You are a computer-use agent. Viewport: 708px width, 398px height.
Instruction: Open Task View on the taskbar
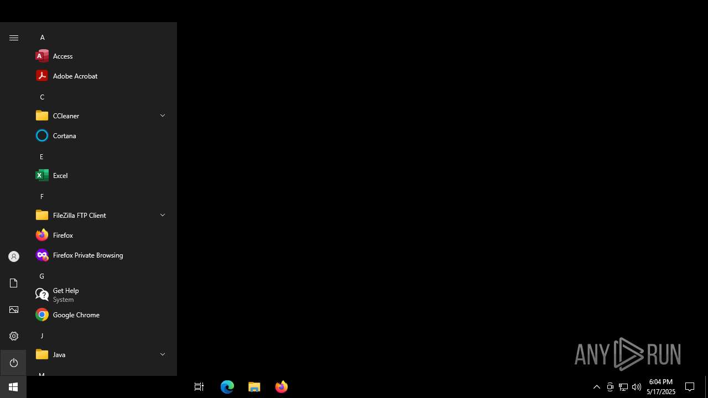click(x=199, y=387)
